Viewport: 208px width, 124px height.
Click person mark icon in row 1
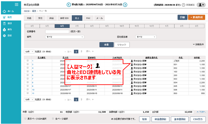[132, 61]
